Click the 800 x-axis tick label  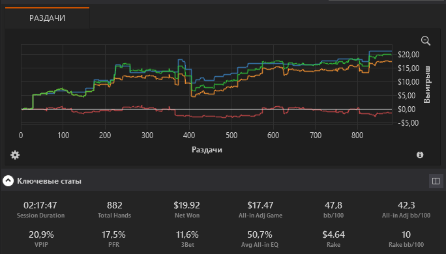point(357,135)
